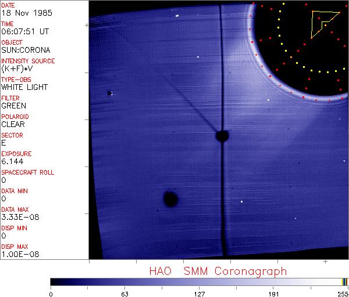Viewport: 349px width, 297px height.
Task: Click the orange X mark inside the occulting disk
Action: click(291, 57)
